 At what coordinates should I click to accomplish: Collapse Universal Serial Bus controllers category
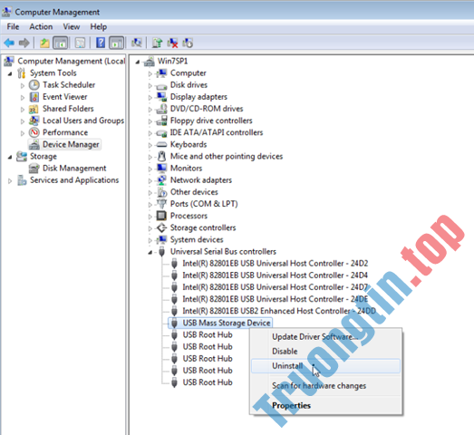coord(150,252)
